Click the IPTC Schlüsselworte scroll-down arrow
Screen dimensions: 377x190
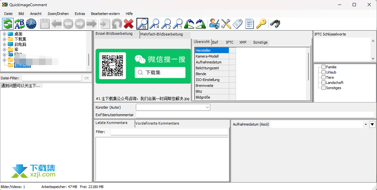pyautogui.click(x=373, y=59)
